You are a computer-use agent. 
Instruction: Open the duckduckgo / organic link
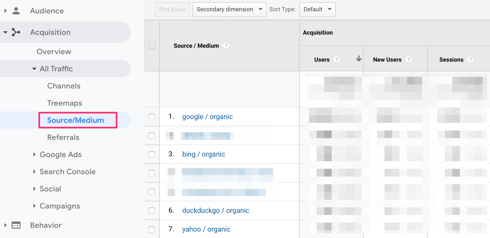pos(216,211)
